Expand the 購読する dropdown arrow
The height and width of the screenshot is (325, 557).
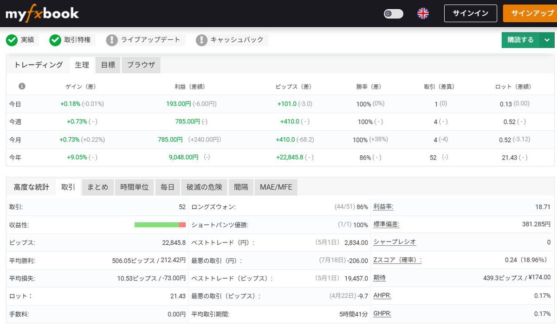tap(547, 40)
